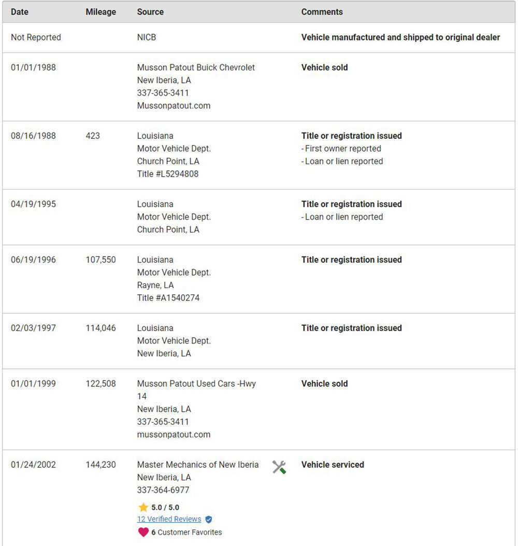Click Title #L5294808 text
The height and width of the screenshot is (546, 518).
pyautogui.click(x=168, y=174)
